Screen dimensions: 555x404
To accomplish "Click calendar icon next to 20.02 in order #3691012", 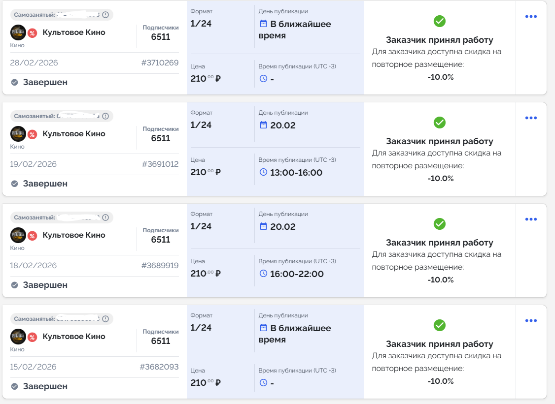I will tap(263, 125).
